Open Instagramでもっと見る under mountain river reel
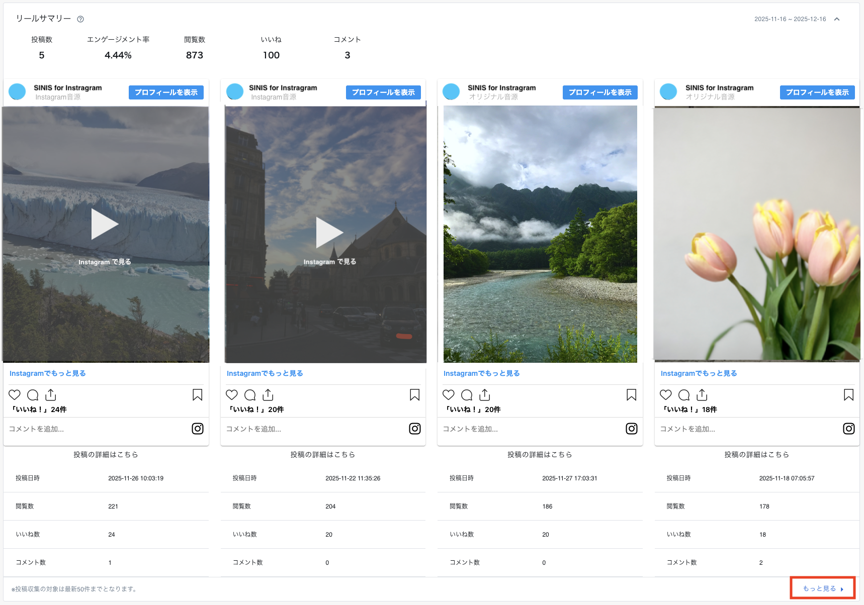The height and width of the screenshot is (605, 864). pyautogui.click(x=481, y=373)
